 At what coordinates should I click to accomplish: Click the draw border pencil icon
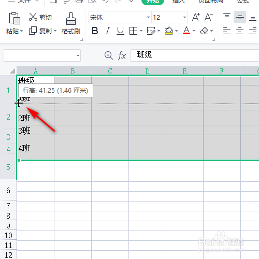point(151,31)
